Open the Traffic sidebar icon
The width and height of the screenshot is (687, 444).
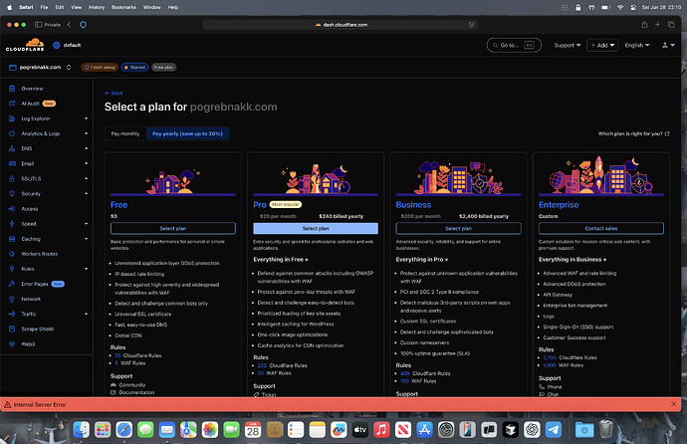click(12, 314)
